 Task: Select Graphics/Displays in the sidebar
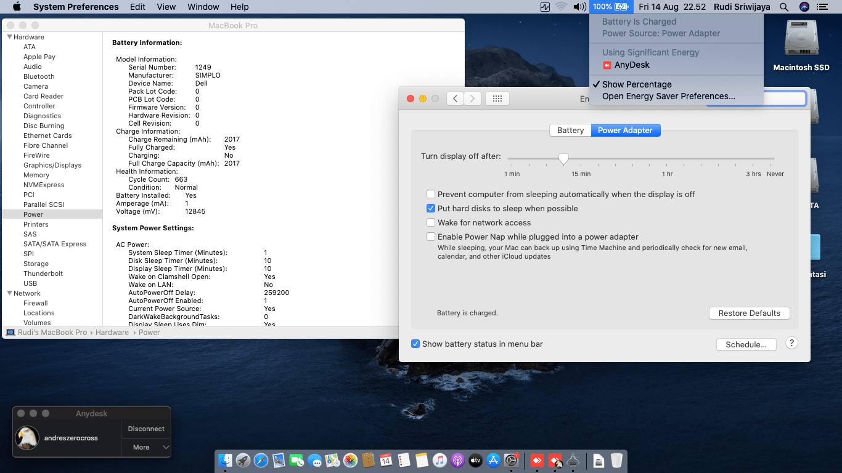[x=52, y=165]
